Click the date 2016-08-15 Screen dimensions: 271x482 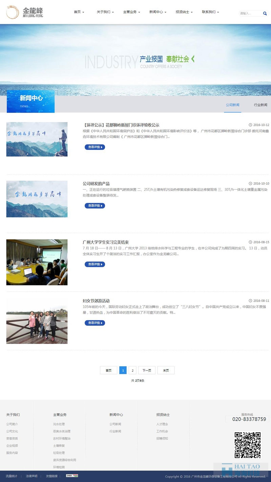261,242
